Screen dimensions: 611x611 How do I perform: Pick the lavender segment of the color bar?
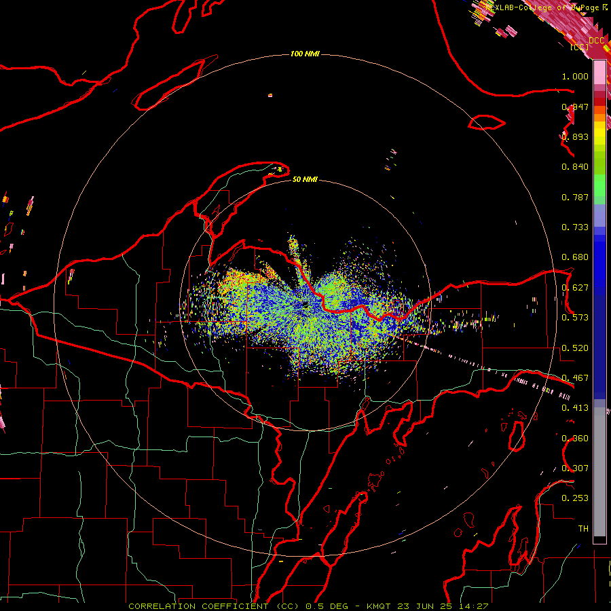point(599,215)
